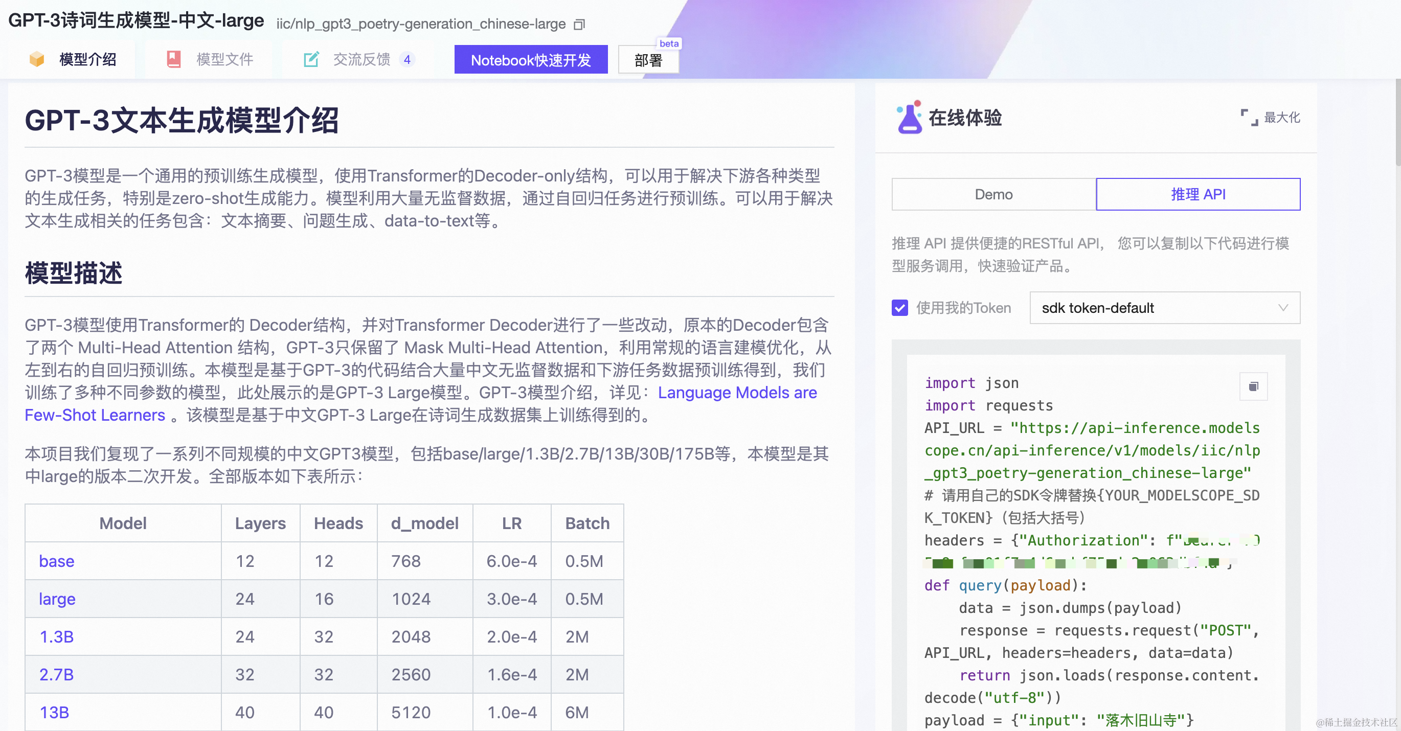The width and height of the screenshot is (1401, 731).
Task: Click the maximize 最大化 expand icon
Action: coord(1249,118)
